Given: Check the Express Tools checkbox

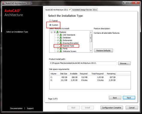Looking at the screenshot, I should tap(58, 46).
